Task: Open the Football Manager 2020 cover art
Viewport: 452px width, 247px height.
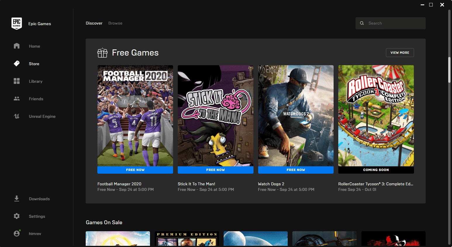Action: (135, 116)
